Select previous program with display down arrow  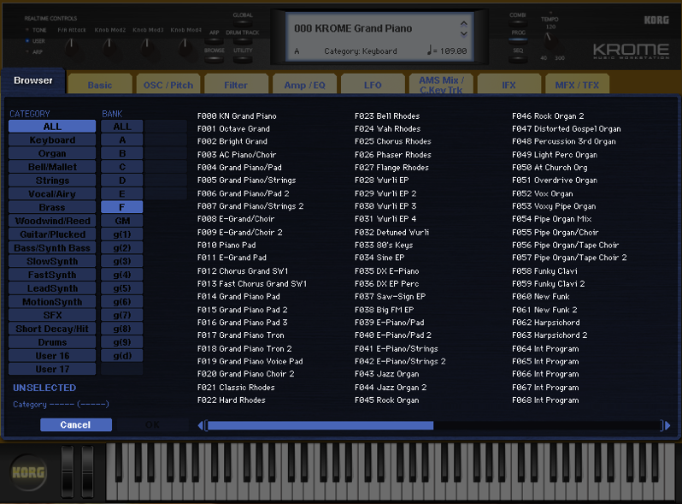(464, 33)
